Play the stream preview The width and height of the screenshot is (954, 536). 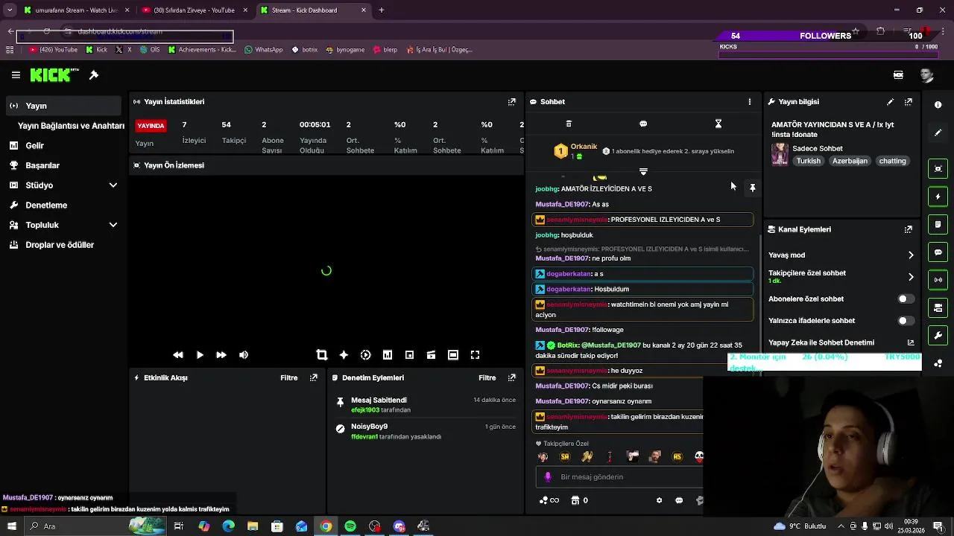[x=200, y=355]
